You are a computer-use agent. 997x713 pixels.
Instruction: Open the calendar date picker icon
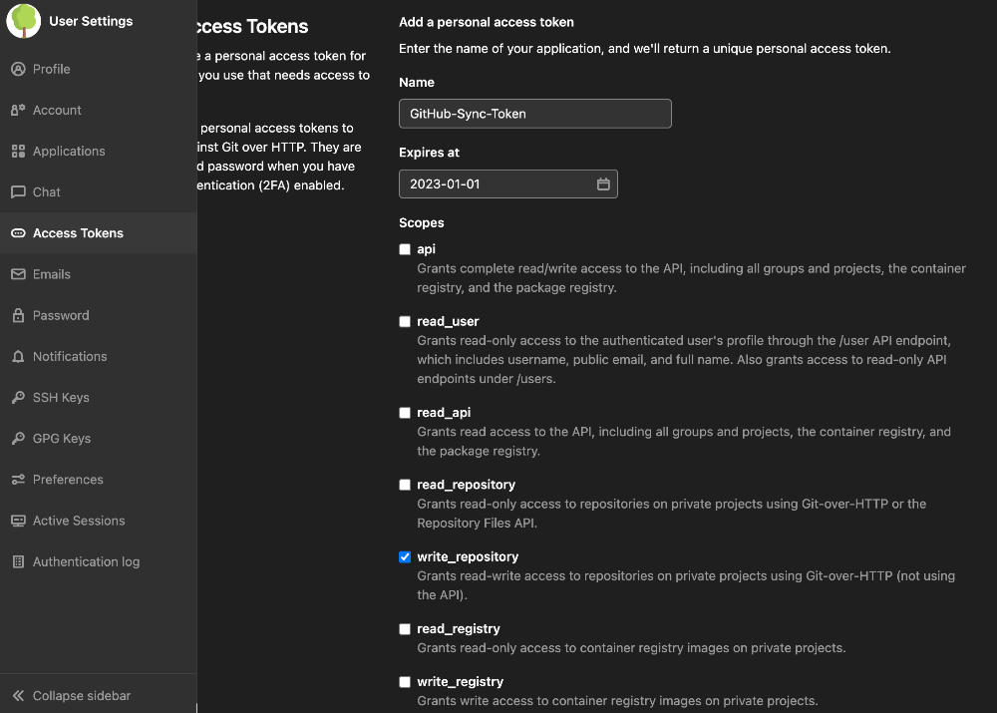click(x=603, y=183)
